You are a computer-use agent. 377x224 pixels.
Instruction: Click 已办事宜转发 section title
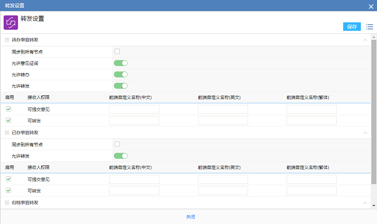point(25,133)
